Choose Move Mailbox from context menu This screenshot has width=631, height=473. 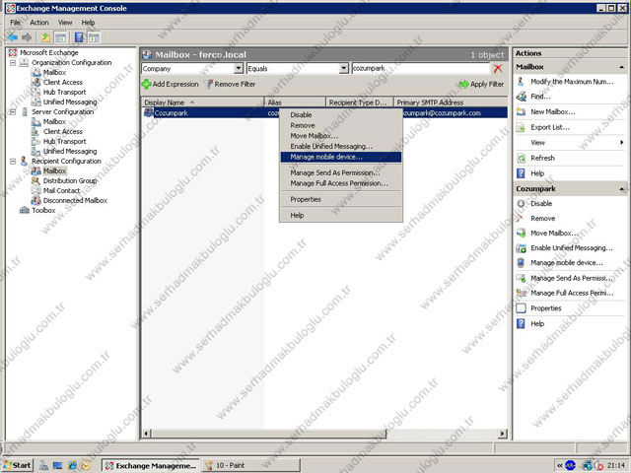(x=341, y=136)
